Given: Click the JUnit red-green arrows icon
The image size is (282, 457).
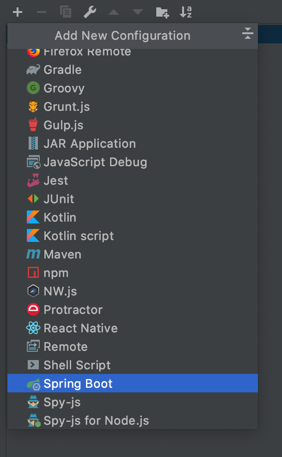Looking at the screenshot, I should click(33, 199).
